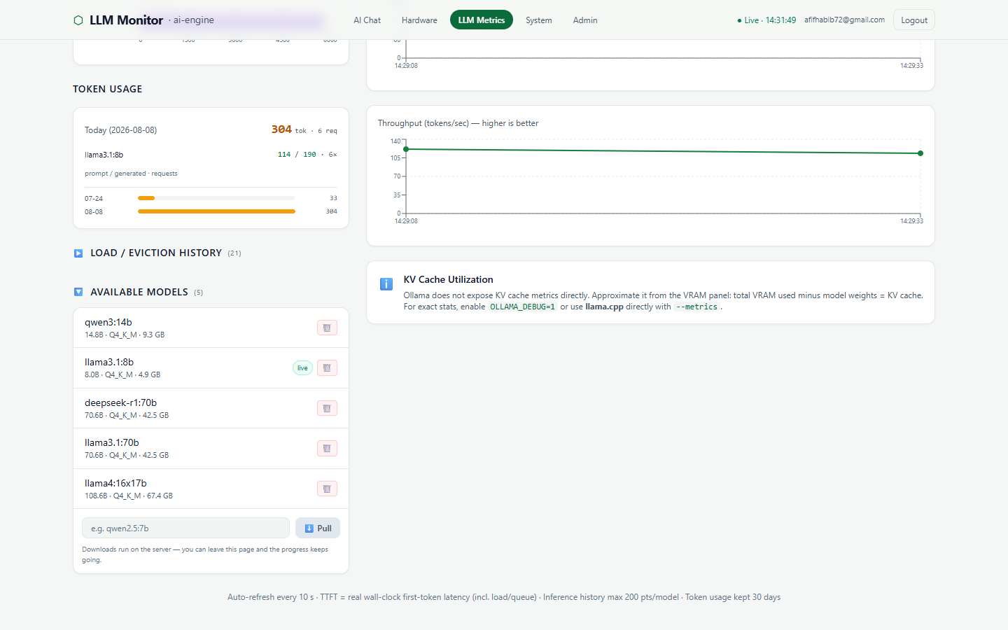The width and height of the screenshot is (1008, 630).
Task: Delete the deepseek-r1:70b model via trash icon
Action: point(327,408)
